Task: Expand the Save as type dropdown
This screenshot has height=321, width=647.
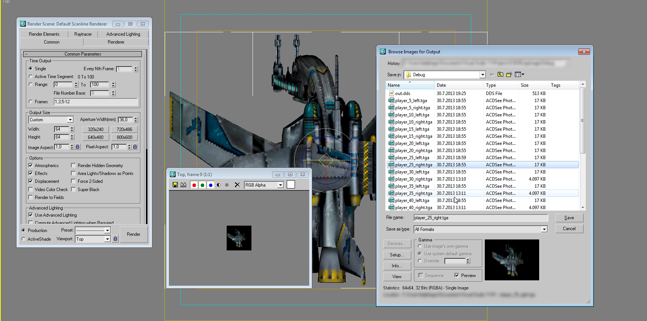Action: (x=544, y=229)
